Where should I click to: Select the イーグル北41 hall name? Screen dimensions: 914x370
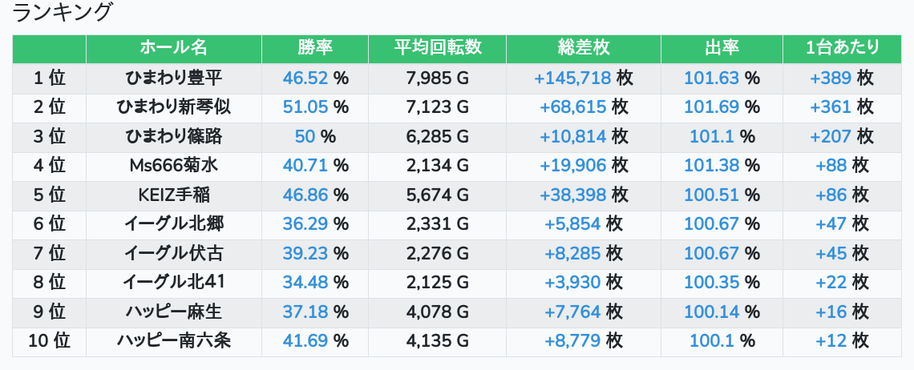tap(174, 282)
